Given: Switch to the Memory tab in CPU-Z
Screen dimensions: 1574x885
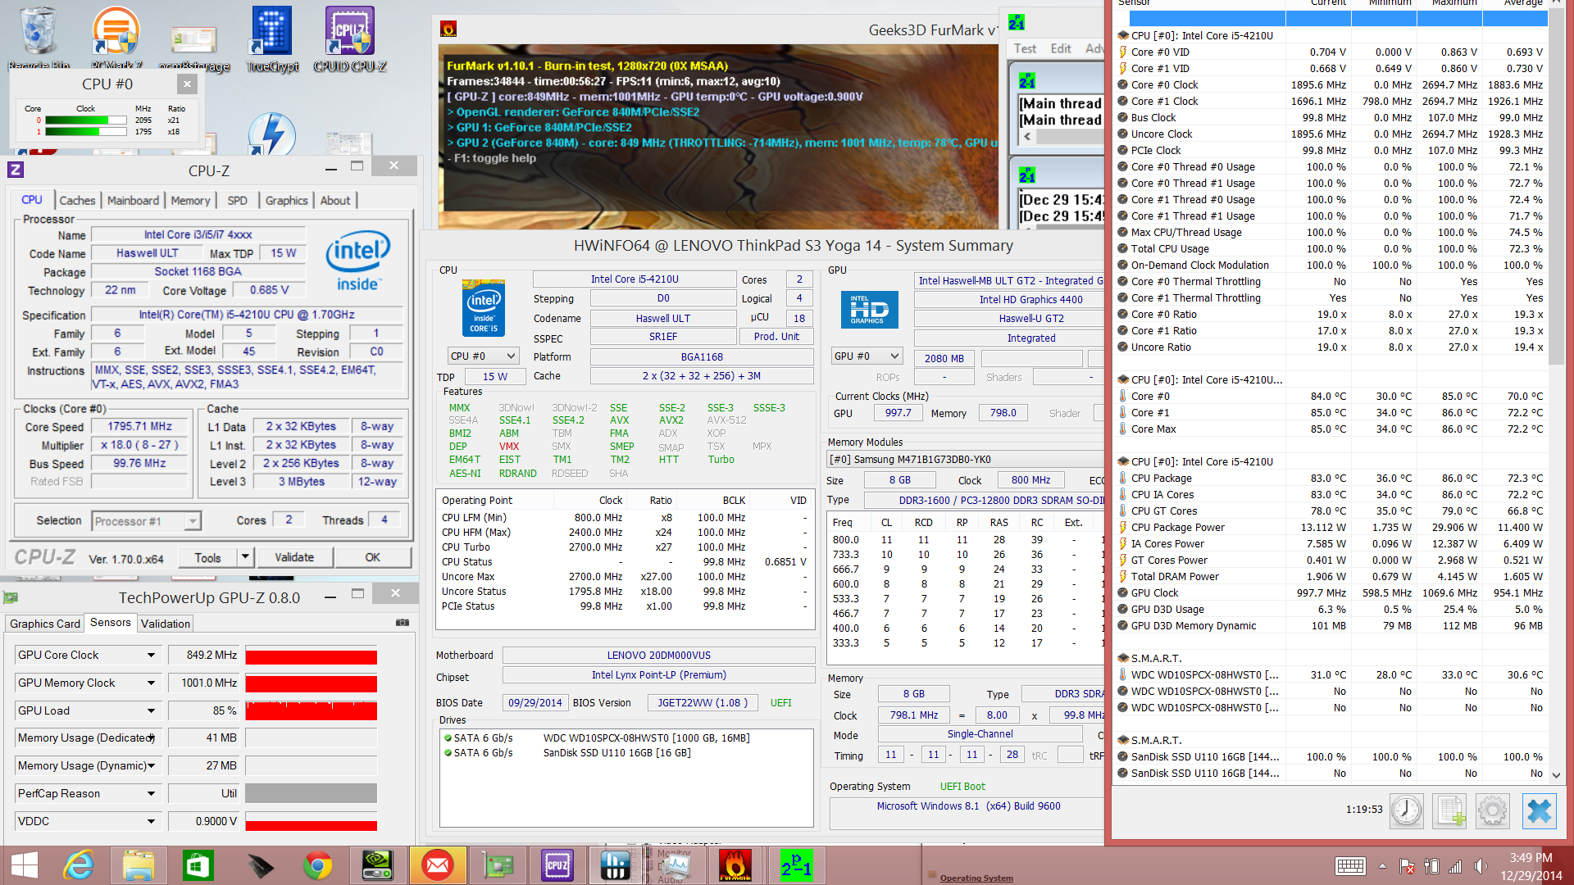Looking at the screenshot, I should (x=190, y=201).
